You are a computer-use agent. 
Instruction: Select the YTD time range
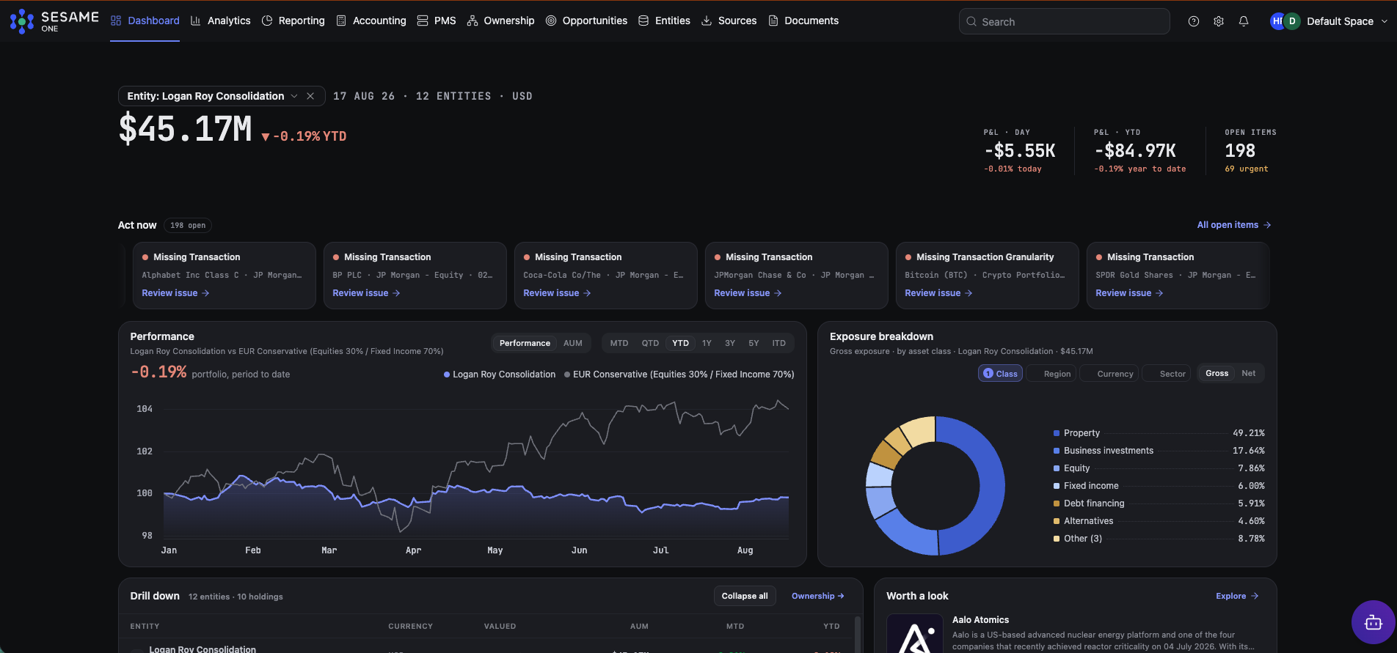pyautogui.click(x=681, y=343)
